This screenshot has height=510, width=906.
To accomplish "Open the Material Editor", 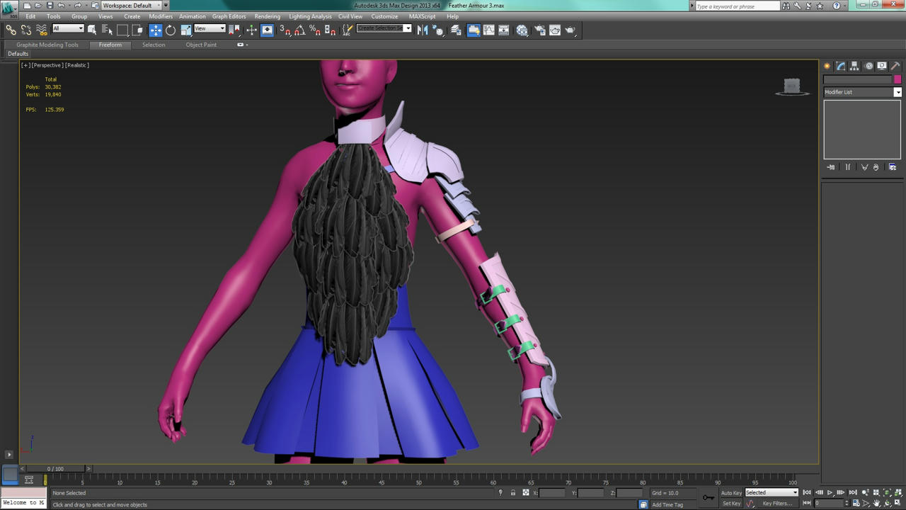I will click(x=522, y=30).
